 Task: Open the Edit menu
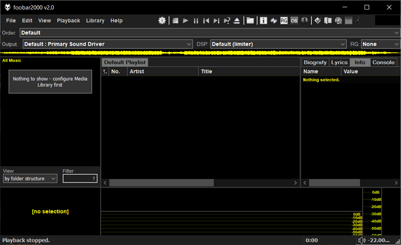tap(27, 21)
